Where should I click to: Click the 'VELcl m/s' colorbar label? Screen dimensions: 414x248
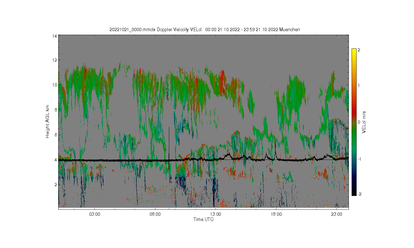click(364, 122)
